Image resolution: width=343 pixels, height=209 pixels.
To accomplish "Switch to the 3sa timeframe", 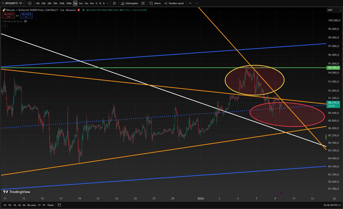I will (86, 3).
